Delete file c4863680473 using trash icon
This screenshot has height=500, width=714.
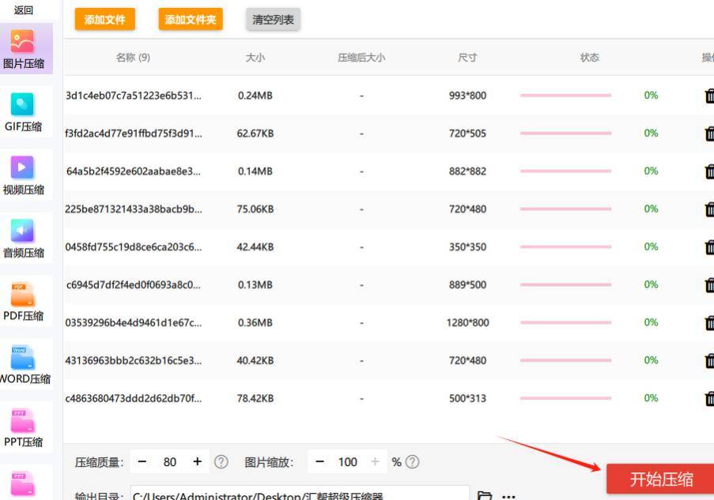coord(708,398)
